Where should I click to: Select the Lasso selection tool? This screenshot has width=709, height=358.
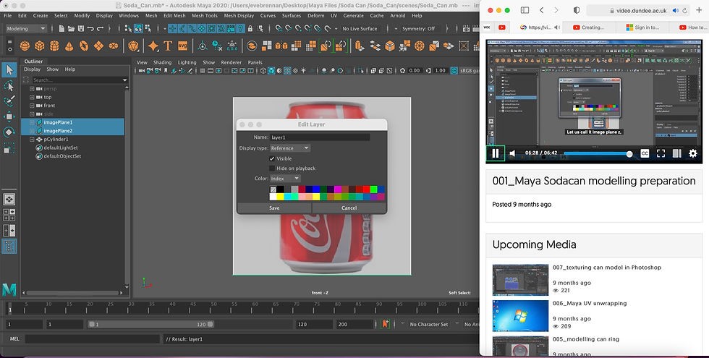click(9, 86)
